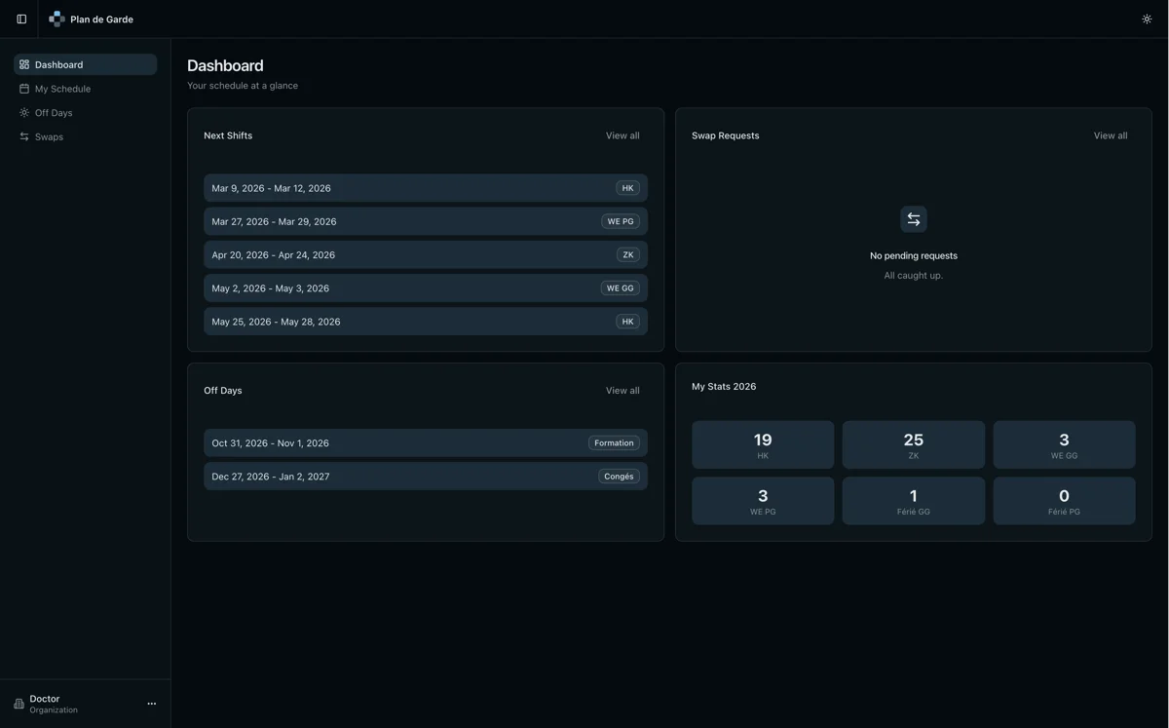Screen dimensions: 1169x728
Task: Open the Doctor account options menu
Action: 151,704
